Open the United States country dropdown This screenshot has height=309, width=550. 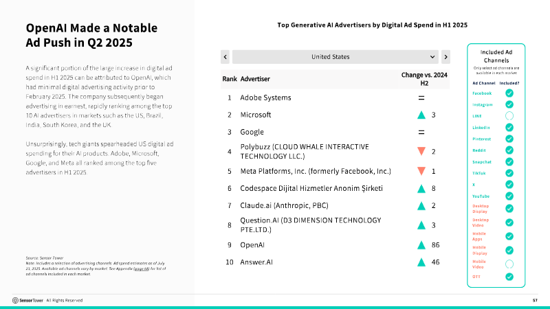pos(335,57)
